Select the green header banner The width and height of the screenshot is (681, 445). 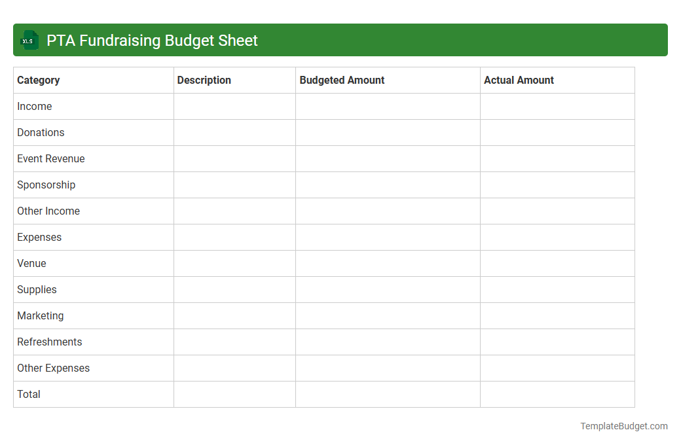[x=340, y=40]
